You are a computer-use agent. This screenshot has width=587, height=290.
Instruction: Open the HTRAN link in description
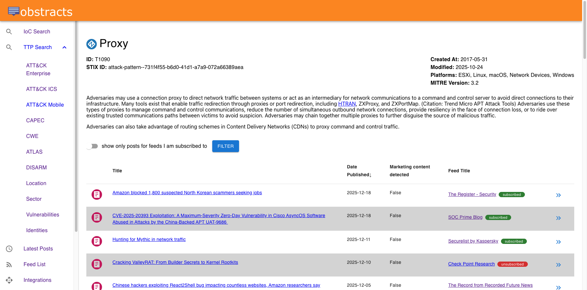(x=347, y=104)
